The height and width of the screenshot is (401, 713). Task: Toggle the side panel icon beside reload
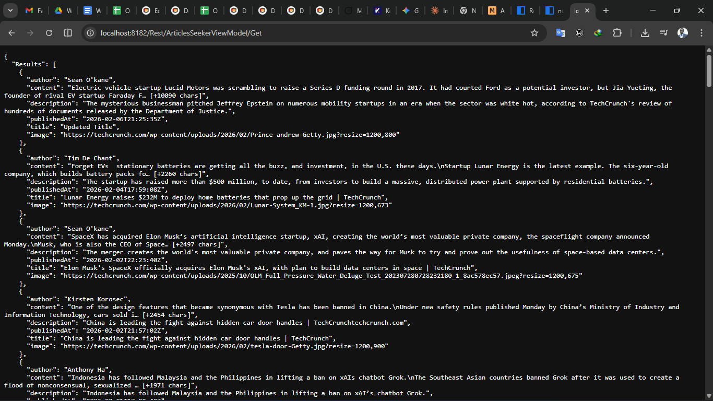tap(68, 33)
